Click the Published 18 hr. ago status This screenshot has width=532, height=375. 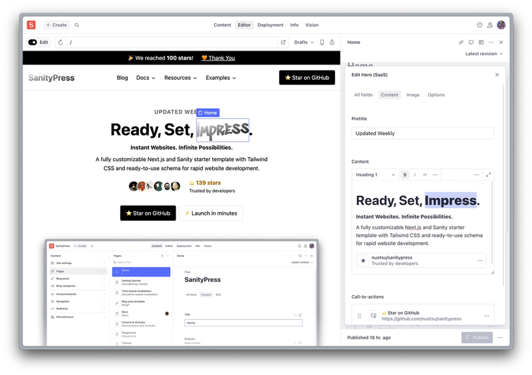[369, 338]
